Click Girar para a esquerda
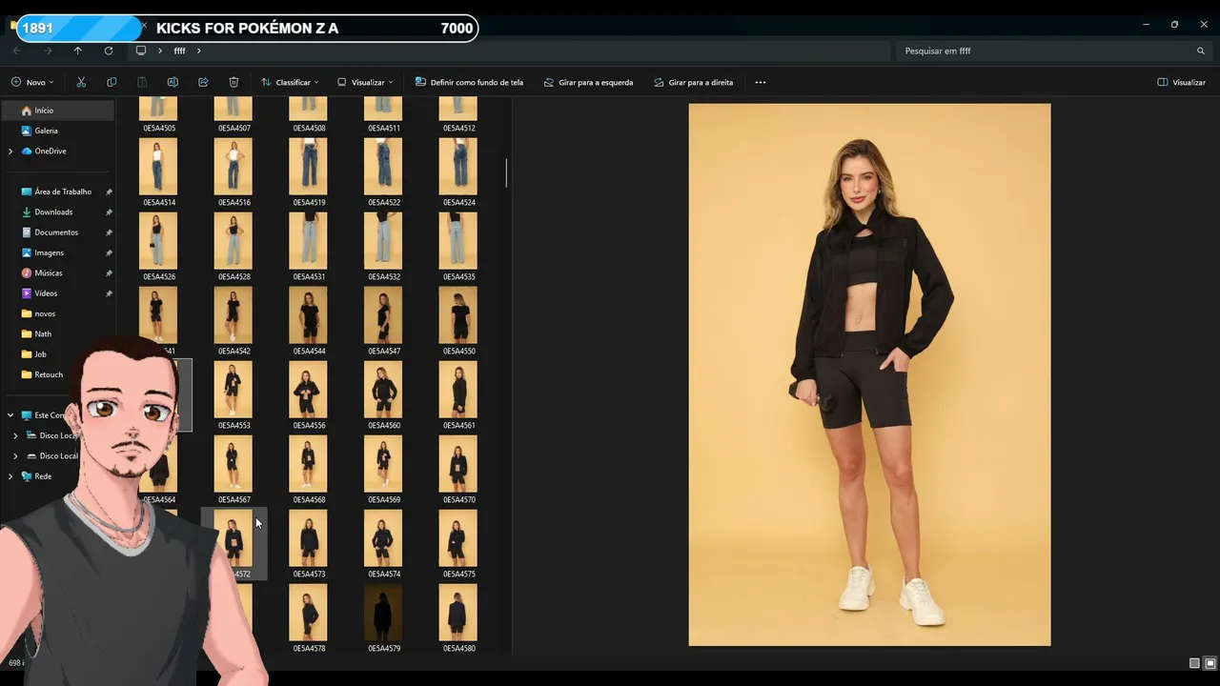 [x=588, y=82]
